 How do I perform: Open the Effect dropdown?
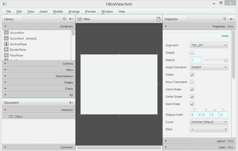[x=209, y=129]
